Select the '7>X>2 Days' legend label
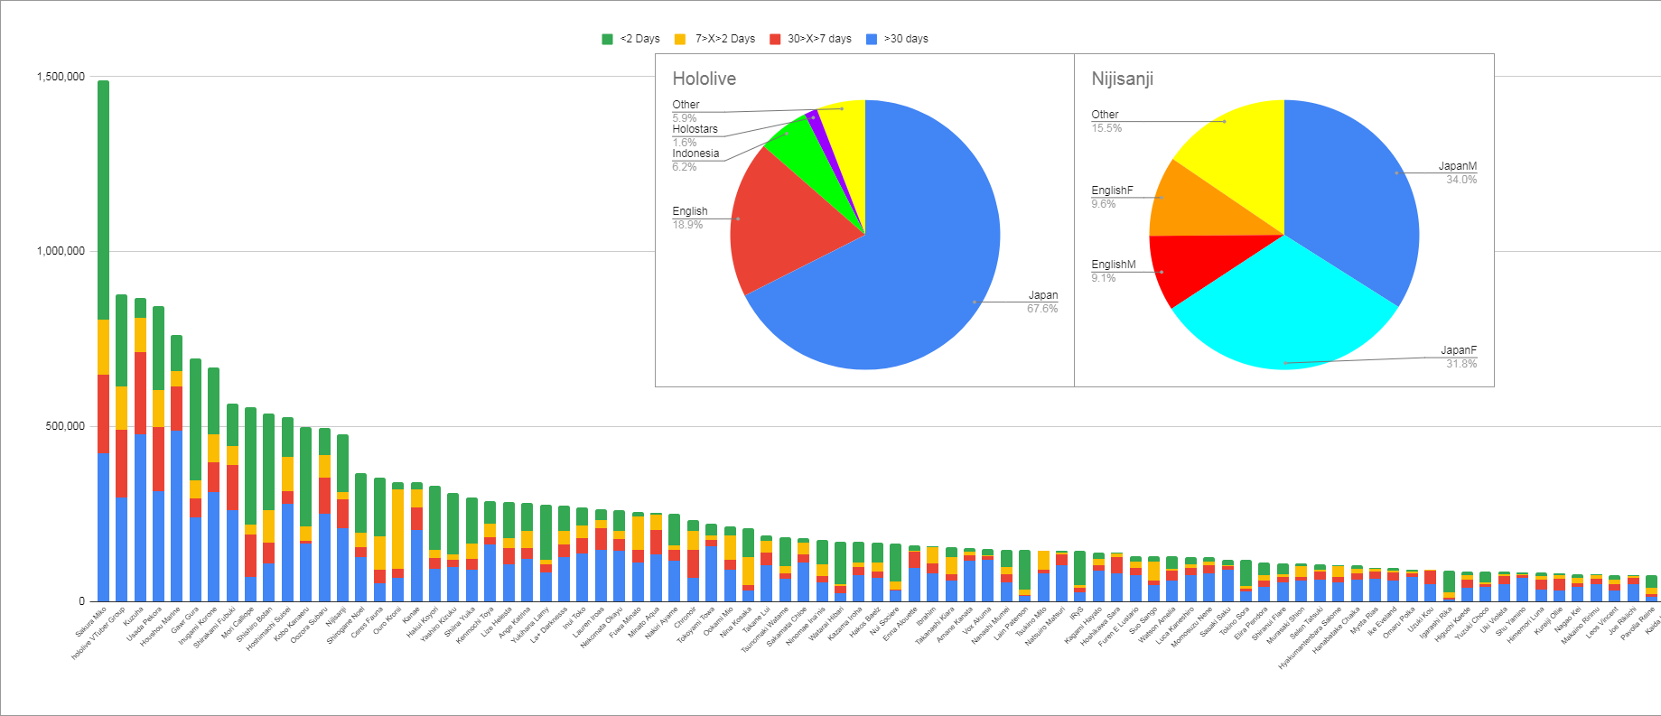1661x716 pixels. pos(725,39)
